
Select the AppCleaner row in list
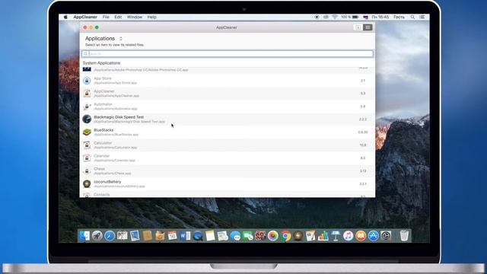[x=227, y=94]
